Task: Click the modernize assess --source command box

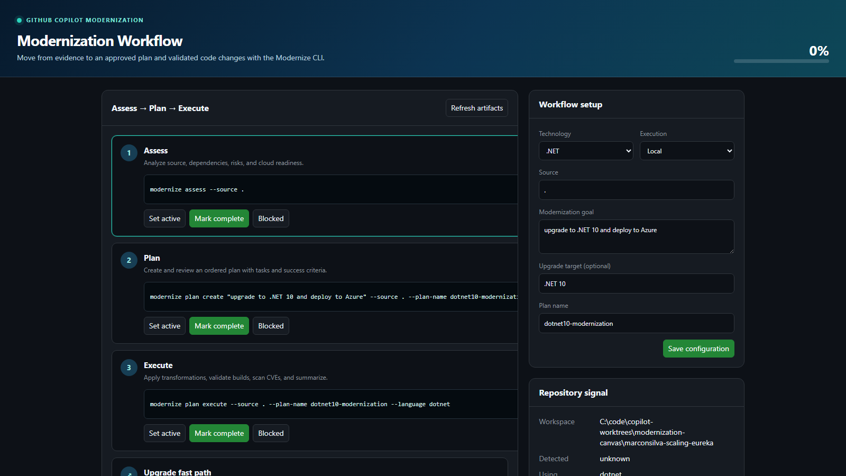Action: [331, 189]
